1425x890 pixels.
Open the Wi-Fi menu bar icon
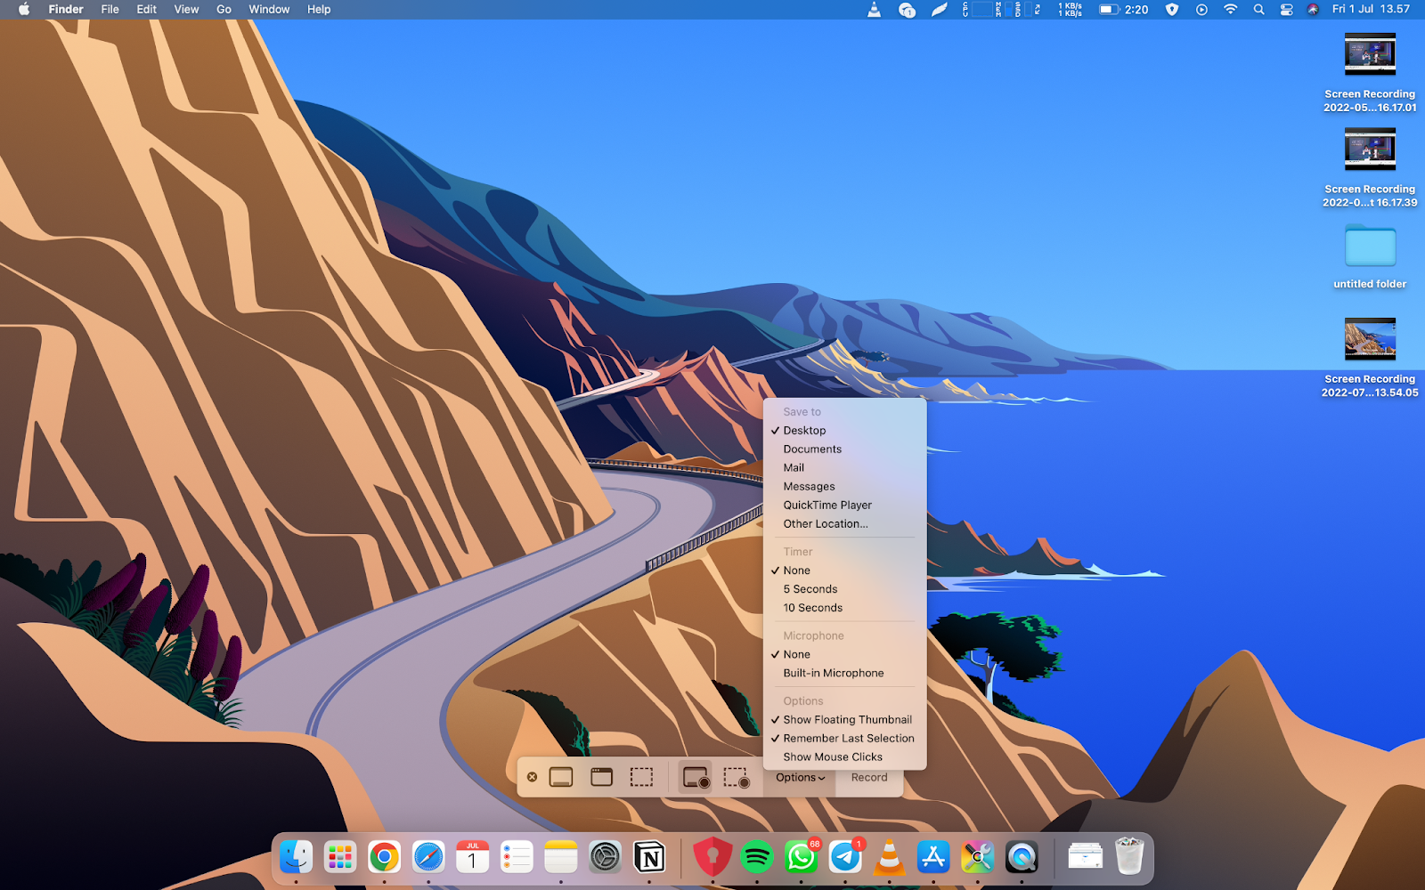[1230, 9]
